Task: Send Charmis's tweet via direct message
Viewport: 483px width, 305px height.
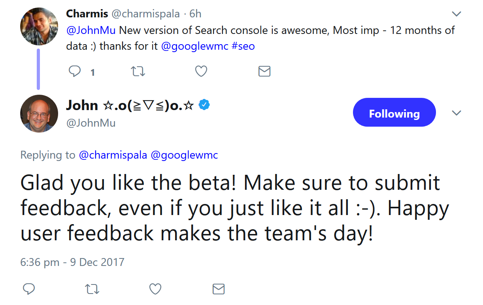Action: point(264,71)
